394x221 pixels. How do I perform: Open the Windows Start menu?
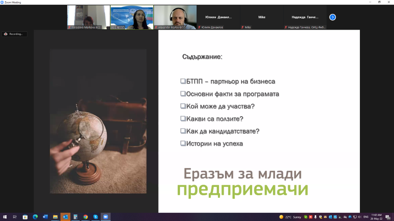coord(5,217)
